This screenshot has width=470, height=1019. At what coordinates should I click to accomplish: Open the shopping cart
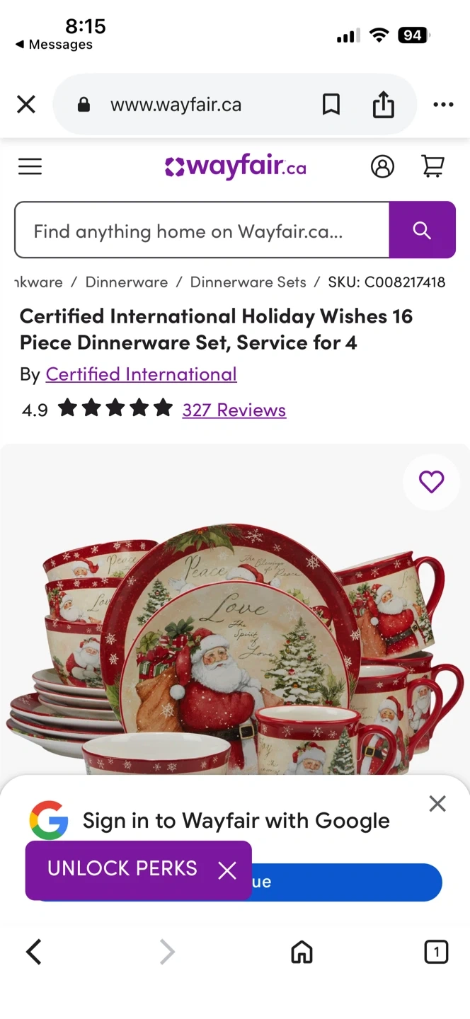(432, 166)
